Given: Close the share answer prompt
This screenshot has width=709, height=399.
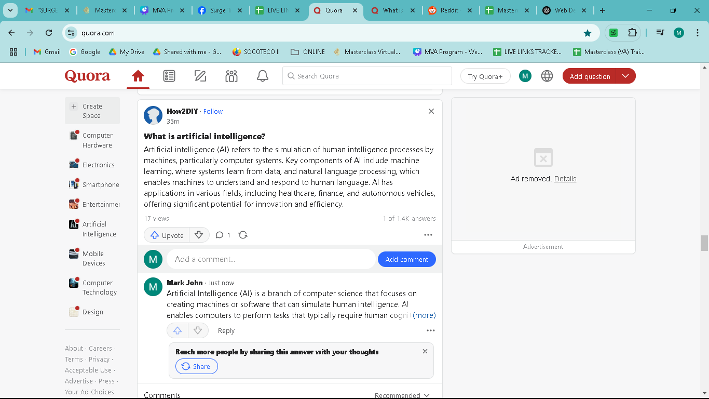Looking at the screenshot, I should 425,351.
